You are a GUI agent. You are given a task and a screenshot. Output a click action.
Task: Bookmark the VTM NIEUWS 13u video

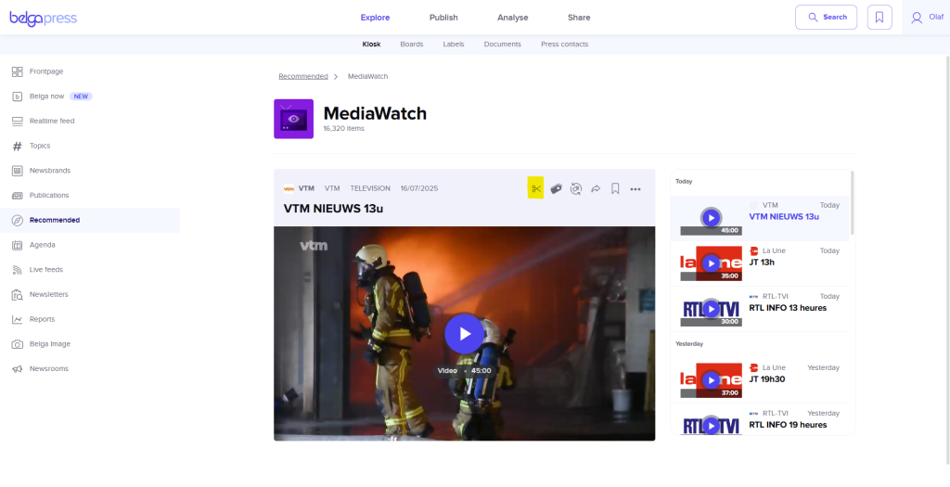point(615,189)
